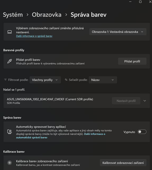Viewport: 152px width, 170px height.
Task: Click the Seřadit podle label
Action: point(78,80)
